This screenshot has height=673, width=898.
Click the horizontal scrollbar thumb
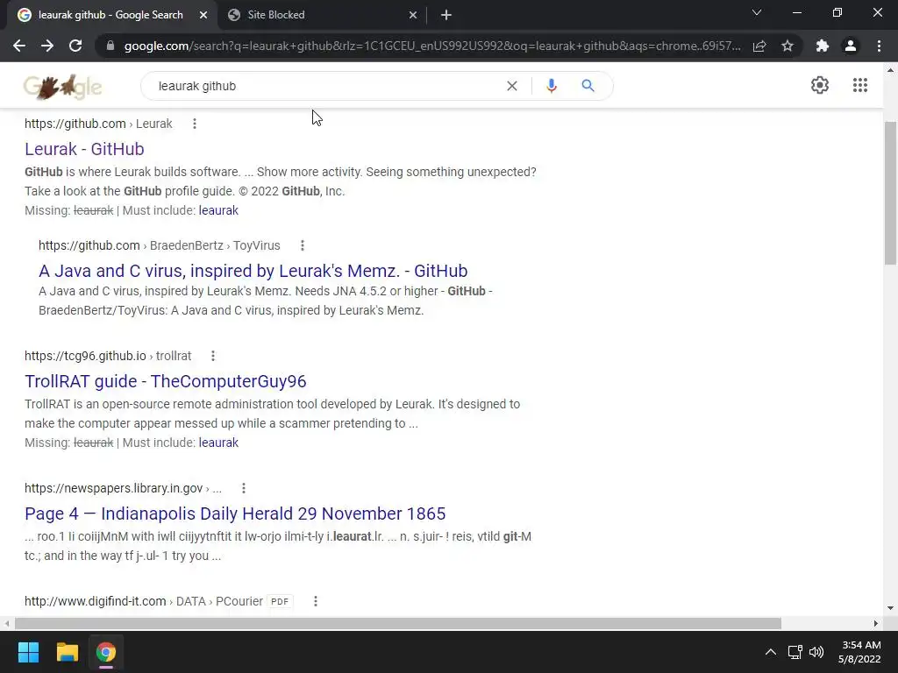398,623
